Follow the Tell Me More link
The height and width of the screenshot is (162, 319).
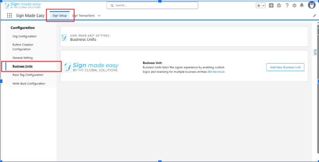[x=216, y=72]
